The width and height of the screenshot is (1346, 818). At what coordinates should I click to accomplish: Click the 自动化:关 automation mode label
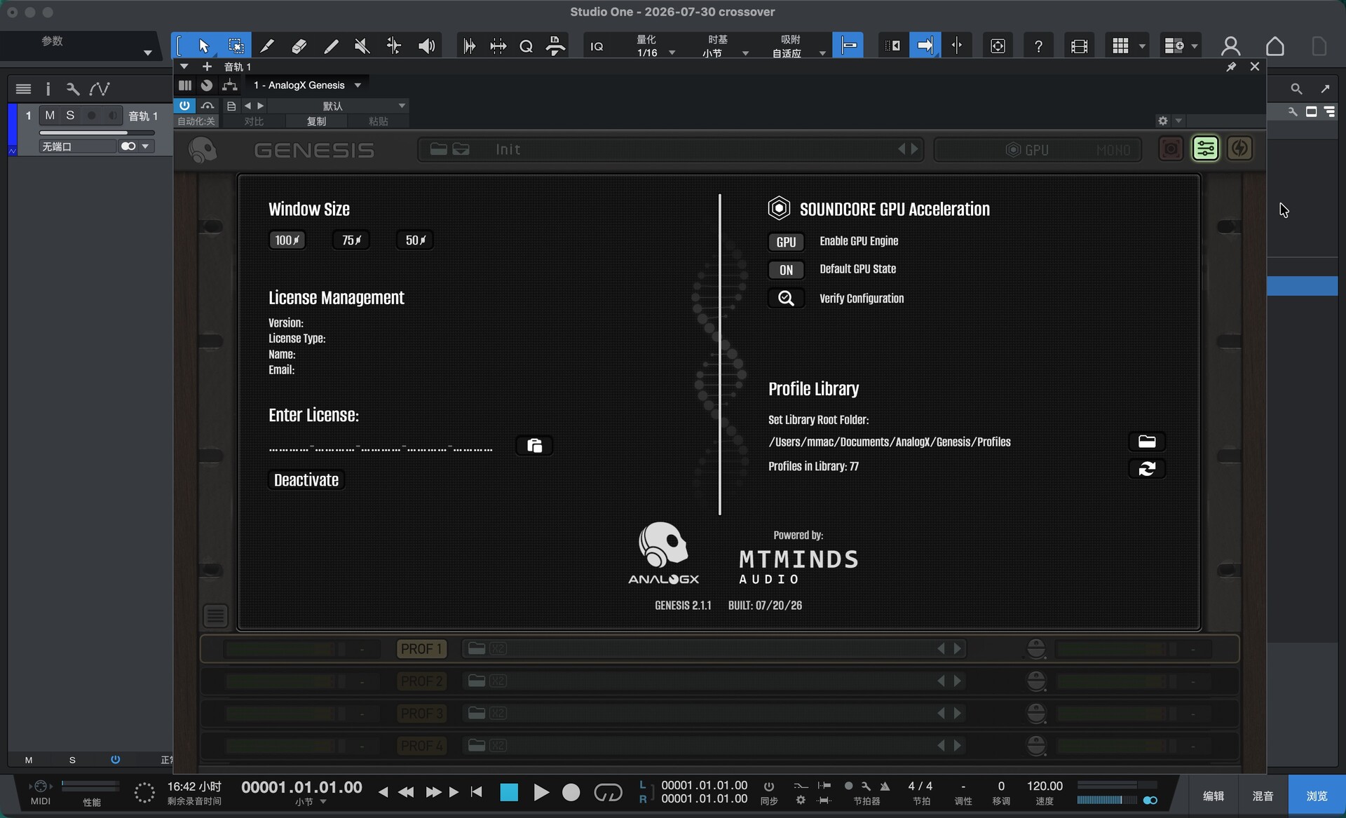click(x=196, y=121)
